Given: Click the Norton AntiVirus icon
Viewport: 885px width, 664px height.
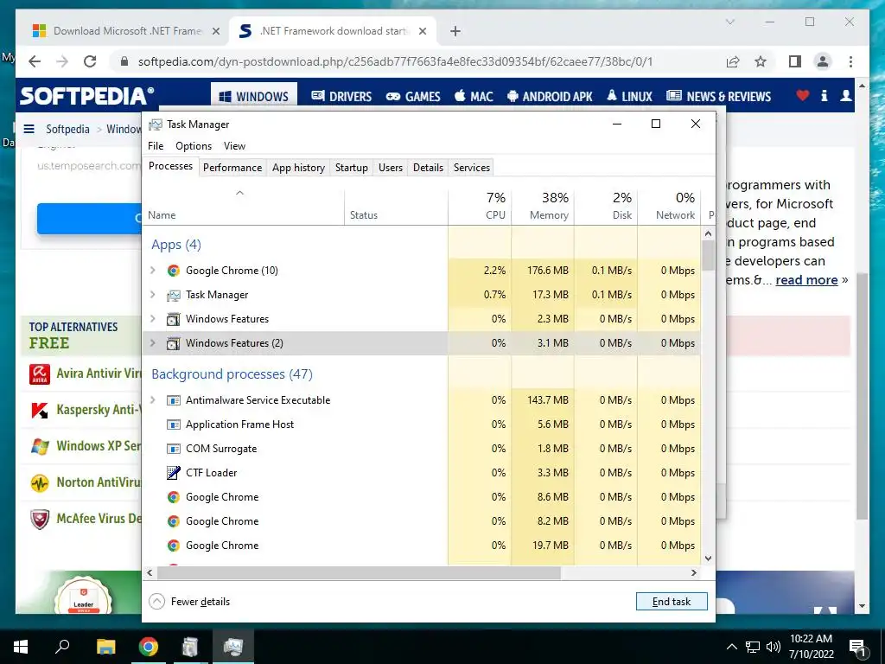Looking at the screenshot, I should click(x=40, y=483).
